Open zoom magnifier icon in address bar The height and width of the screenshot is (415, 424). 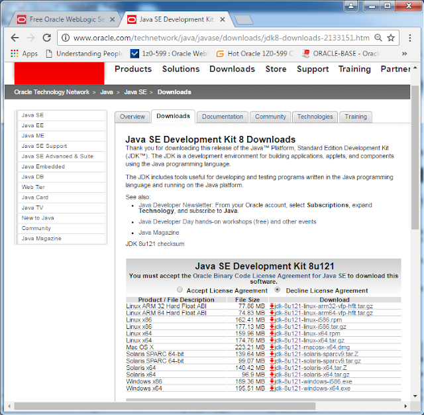tap(378, 38)
